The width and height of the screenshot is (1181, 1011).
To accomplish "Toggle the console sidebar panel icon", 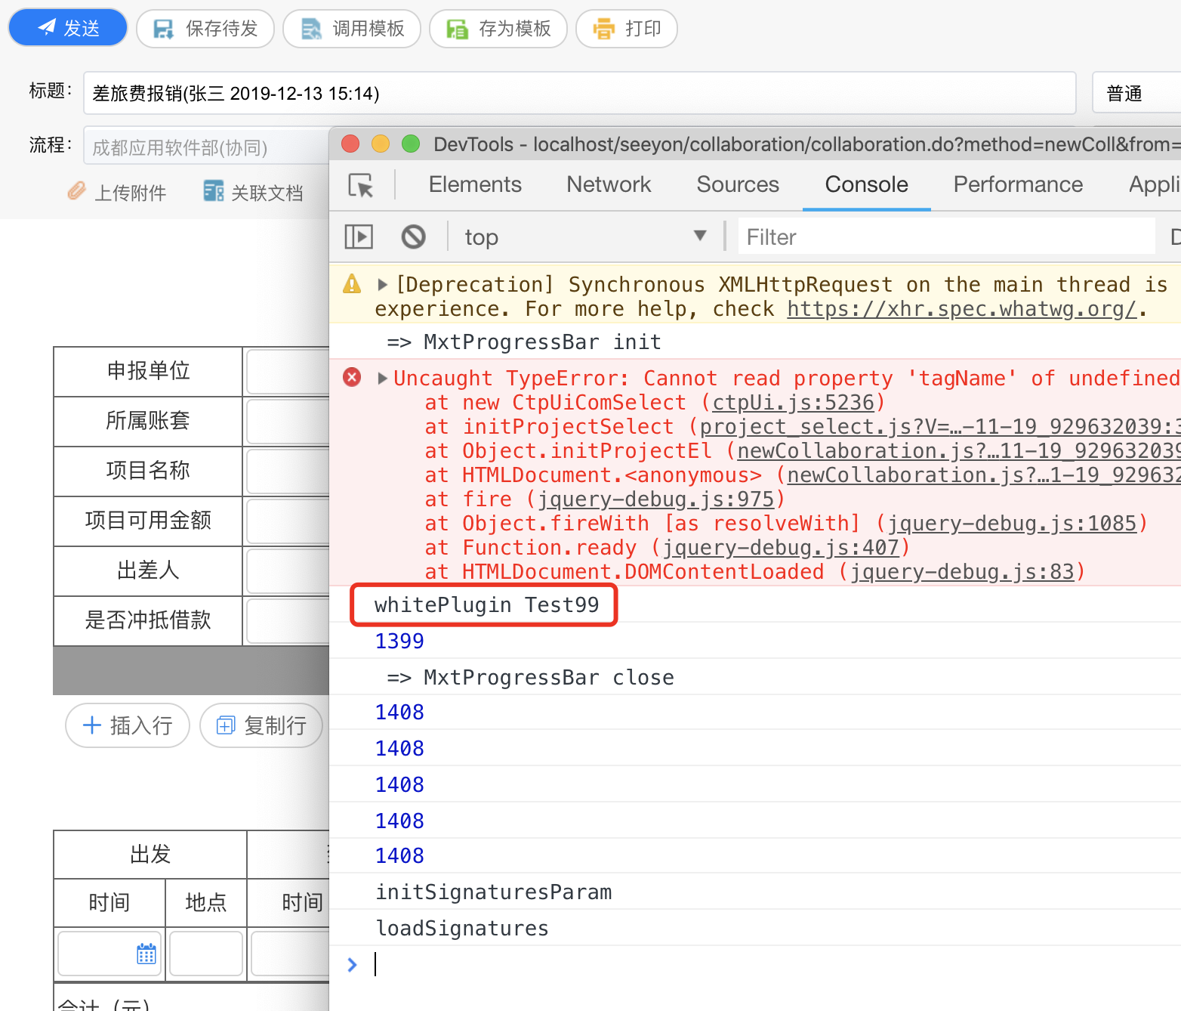I will [359, 237].
